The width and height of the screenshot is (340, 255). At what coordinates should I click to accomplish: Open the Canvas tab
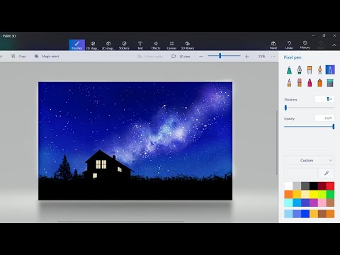[x=171, y=45]
